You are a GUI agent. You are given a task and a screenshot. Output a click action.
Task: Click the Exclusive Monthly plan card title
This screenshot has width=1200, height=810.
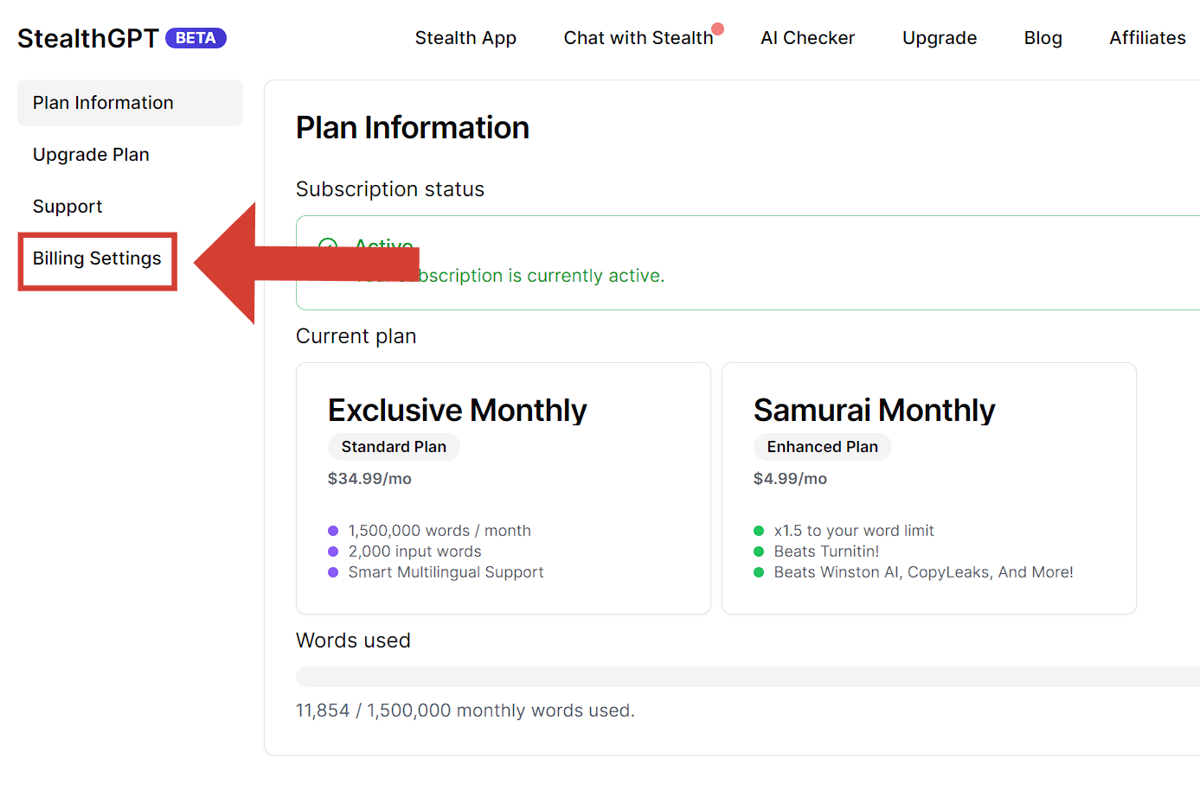coord(457,410)
